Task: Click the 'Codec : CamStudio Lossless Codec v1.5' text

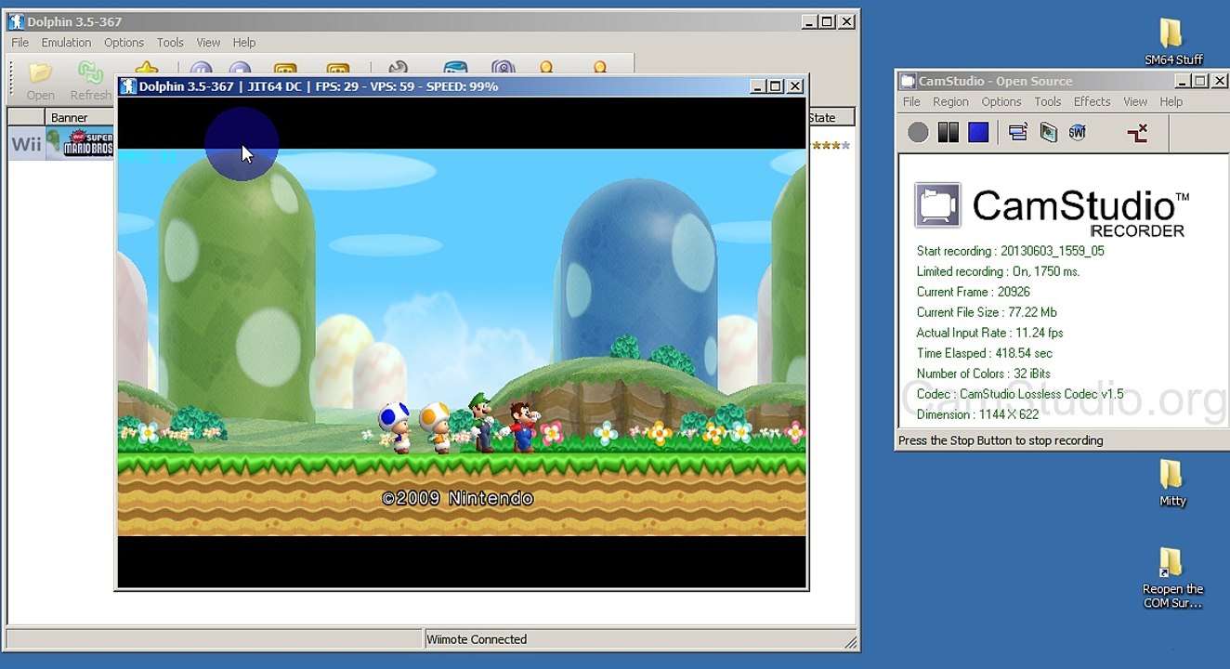Action: coord(1020,394)
